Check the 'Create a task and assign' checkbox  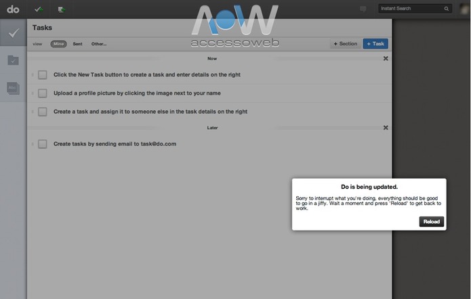(x=43, y=112)
